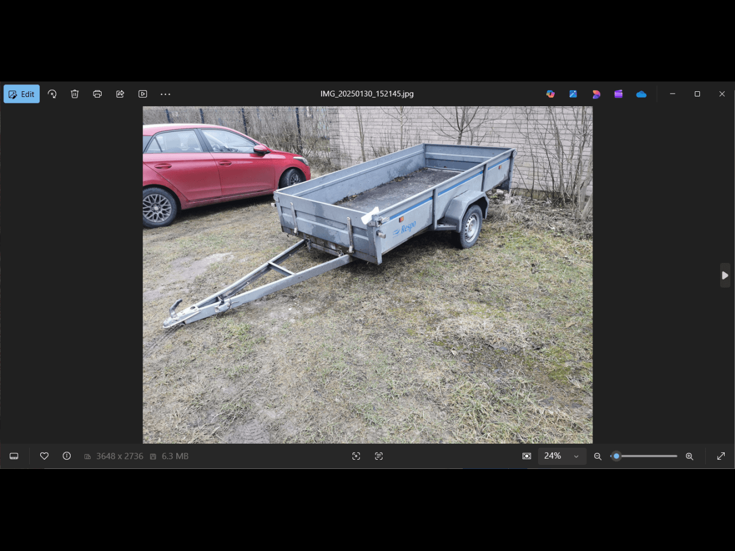Show file info with info icon

pyautogui.click(x=67, y=456)
